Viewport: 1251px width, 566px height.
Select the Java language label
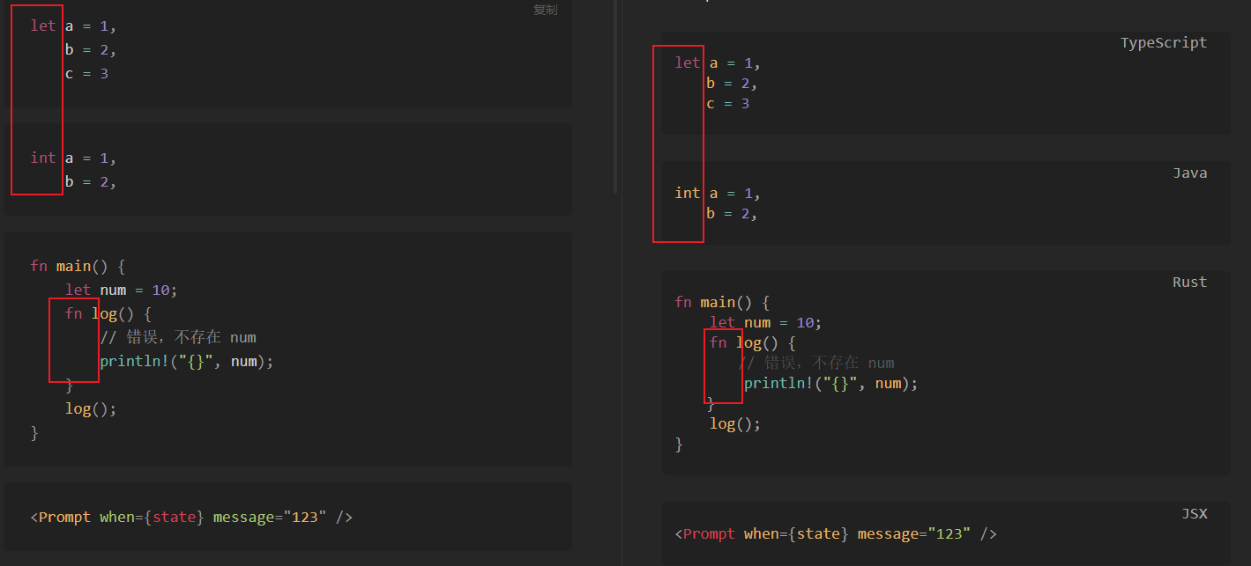click(x=1190, y=173)
